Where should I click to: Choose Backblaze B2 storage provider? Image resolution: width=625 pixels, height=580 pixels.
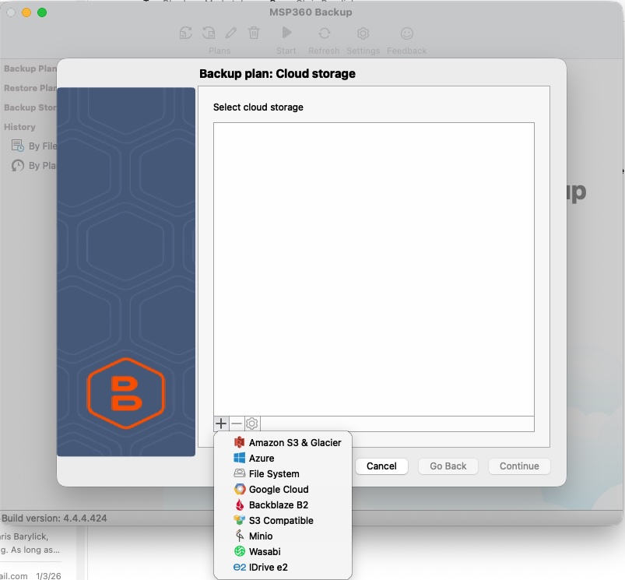tap(278, 504)
